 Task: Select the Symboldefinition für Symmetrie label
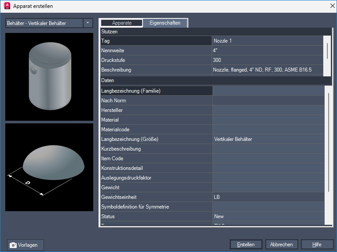click(x=157, y=206)
